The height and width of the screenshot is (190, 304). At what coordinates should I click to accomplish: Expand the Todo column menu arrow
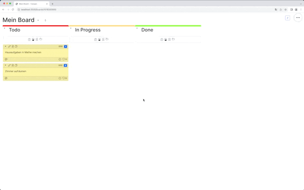tap(5, 28)
